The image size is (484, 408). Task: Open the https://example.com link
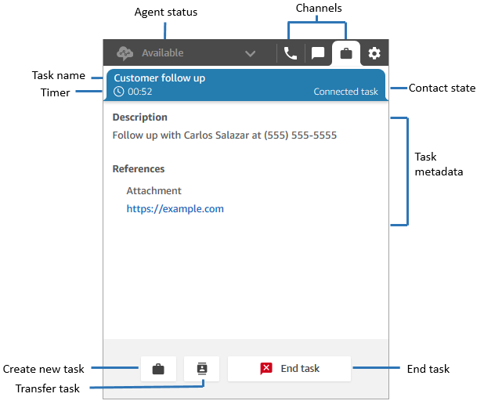tap(175, 209)
